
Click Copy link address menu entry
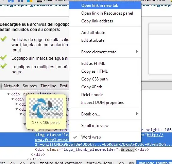coord(105,21)
